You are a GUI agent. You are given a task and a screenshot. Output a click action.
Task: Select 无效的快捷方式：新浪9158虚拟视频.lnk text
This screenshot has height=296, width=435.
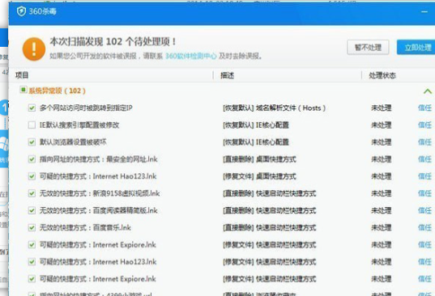point(100,193)
